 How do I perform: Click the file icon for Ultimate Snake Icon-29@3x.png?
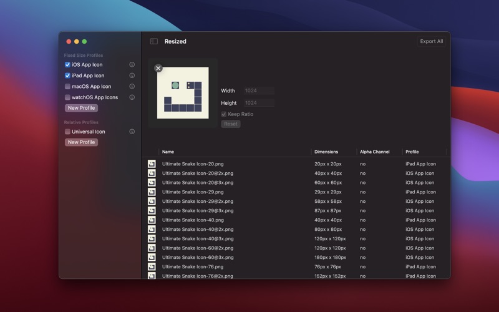click(x=152, y=210)
